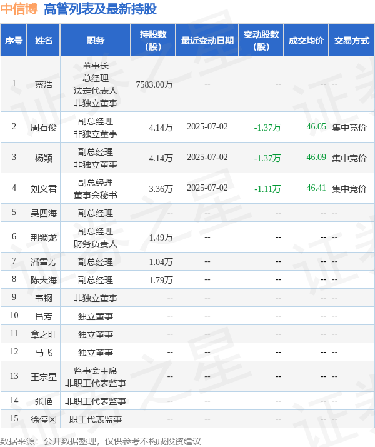Click 财务负责人 position text
This screenshot has height=447, width=375.
[x=96, y=244]
